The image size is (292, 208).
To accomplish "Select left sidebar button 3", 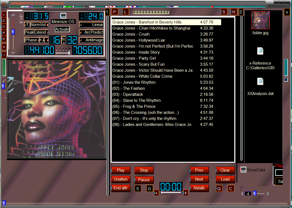I will [x=4, y=27].
